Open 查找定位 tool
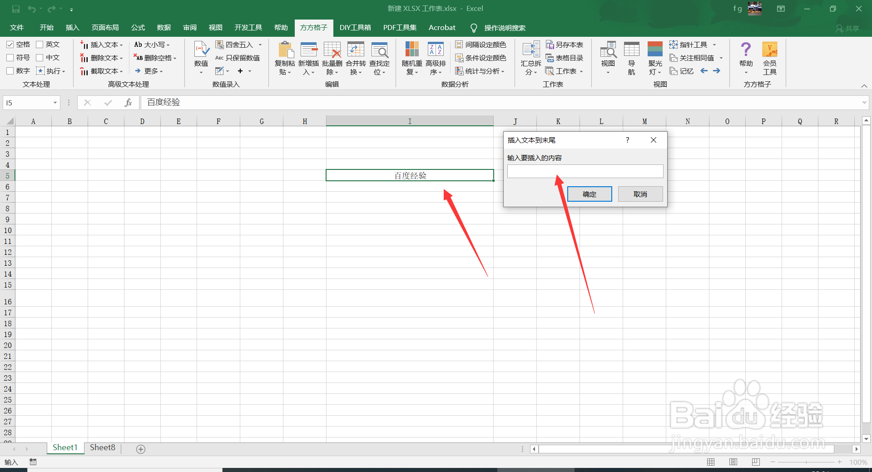Viewport: 872px width, 472px height. (x=379, y=59)
